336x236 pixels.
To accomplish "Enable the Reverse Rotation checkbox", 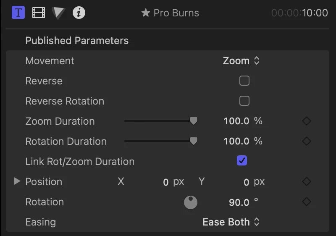I will pos(244,101).
